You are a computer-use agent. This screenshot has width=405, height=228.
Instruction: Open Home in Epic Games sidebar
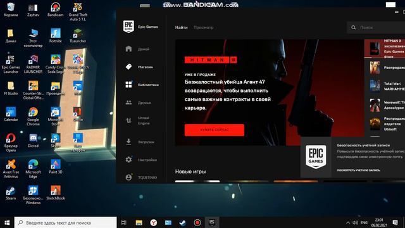tap(140, 49)
